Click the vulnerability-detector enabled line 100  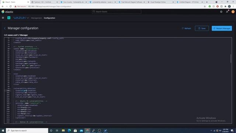[x=25, y=91]
